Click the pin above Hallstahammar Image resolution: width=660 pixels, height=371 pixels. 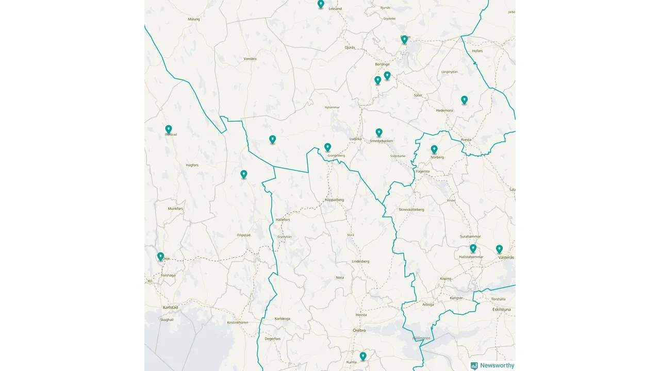pyautogui.click(x=473, y=248)
